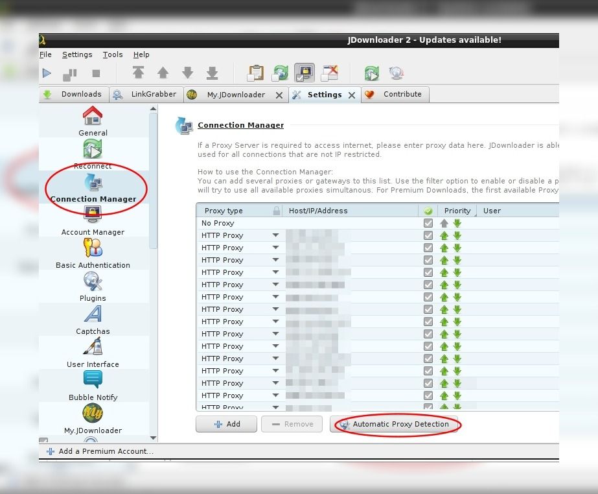The image size is (598, 494).
Task: Open proxy type dropdown of tenth HTTP Proxy
Action: [x=276, y=346]
